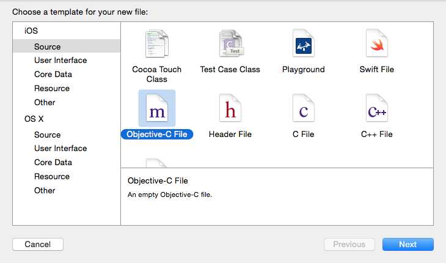Choose the Test Case Class template icon
This screenshot has height=263, width=446.
(231, 43)
